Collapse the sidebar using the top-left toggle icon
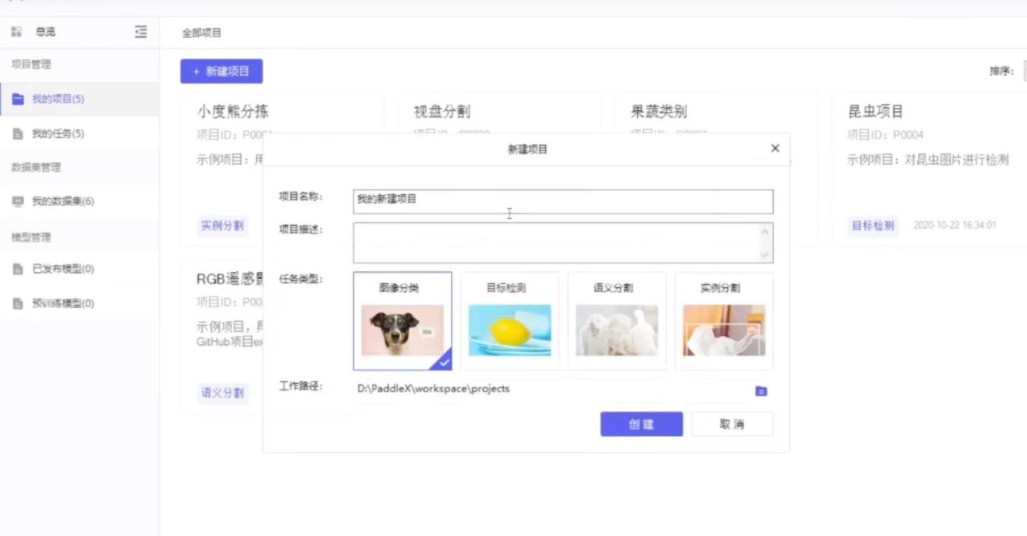Viewport: 1027px width, 536px height. coord(140,31)
